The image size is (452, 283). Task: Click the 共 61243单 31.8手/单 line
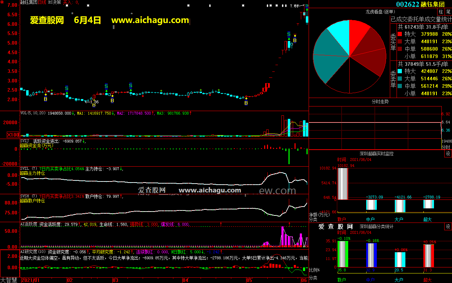point(423,27)
